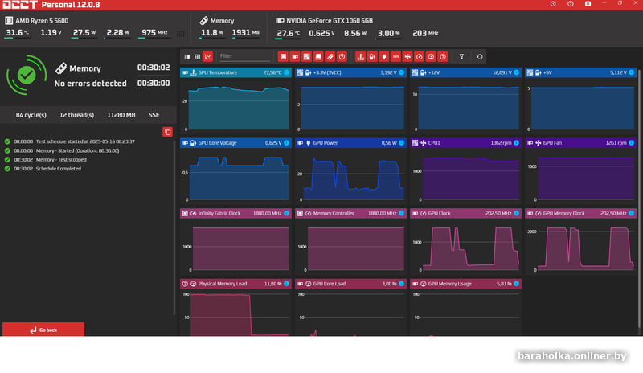Click the info dot on GPU Power graph
Image resolution: width=643 pixels, height=373 pixels.
401,143
